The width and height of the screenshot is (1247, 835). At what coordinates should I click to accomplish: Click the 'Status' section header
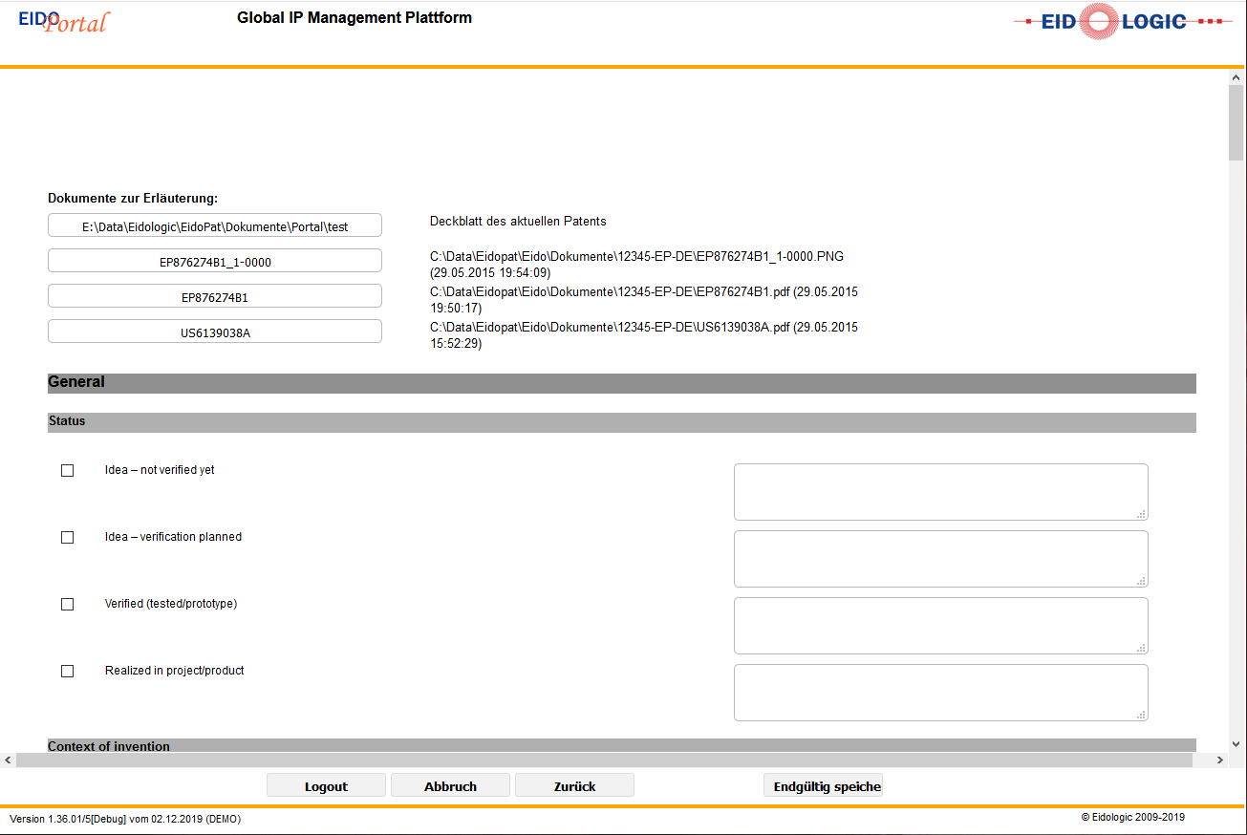tap(622, 422)
